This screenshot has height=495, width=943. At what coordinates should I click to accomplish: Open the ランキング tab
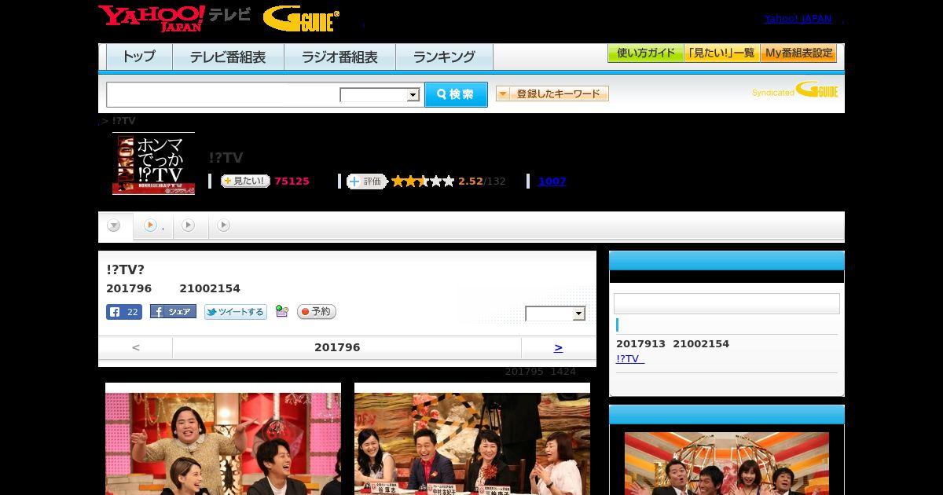[x=444, y=57]
